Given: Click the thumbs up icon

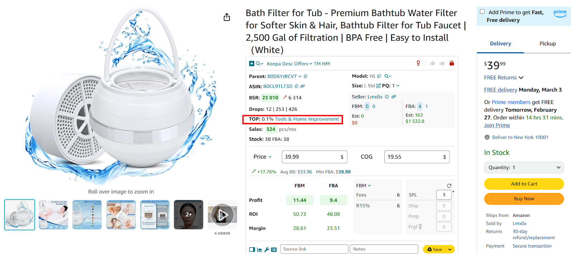Looking at the screenshot, I should pyautogui.click(x=433, y=64).
